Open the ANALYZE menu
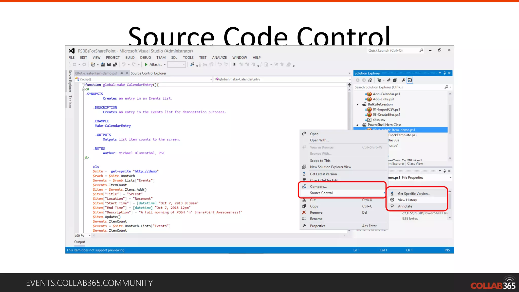Screen dimensions: 519x292 pos(219,58)
